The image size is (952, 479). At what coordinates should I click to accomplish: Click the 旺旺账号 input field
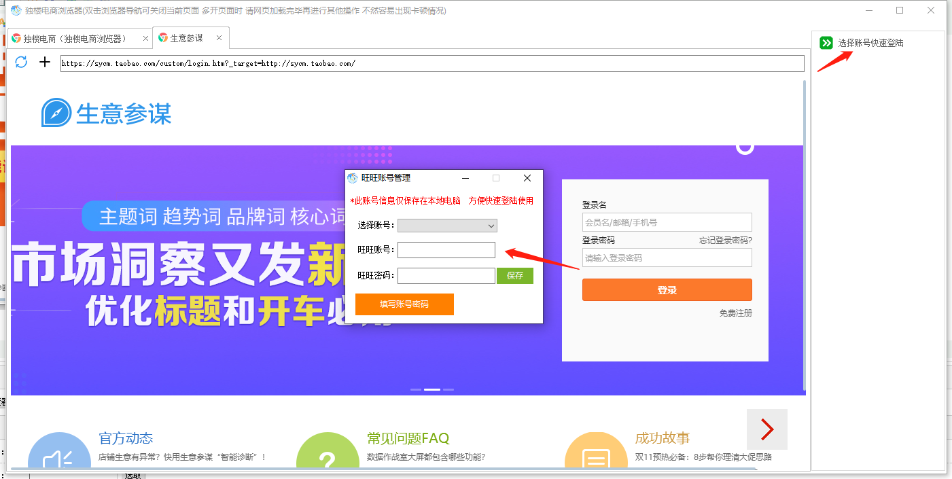[x=446, y=250]
